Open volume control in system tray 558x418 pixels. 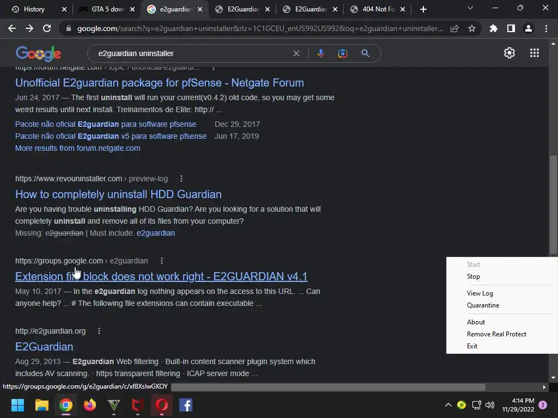coord(490,405)
